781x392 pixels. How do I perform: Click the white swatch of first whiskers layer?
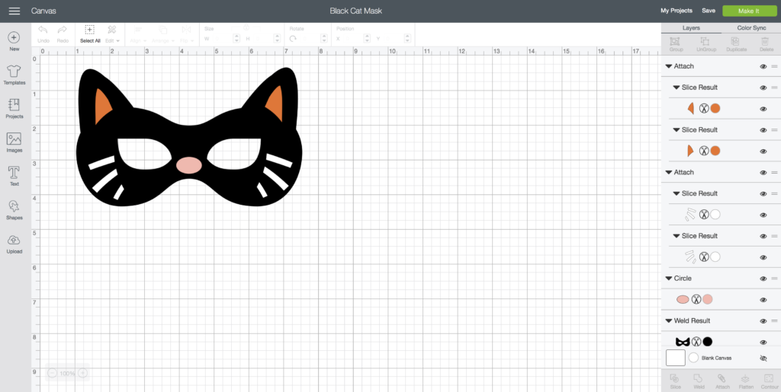[715, 215]
